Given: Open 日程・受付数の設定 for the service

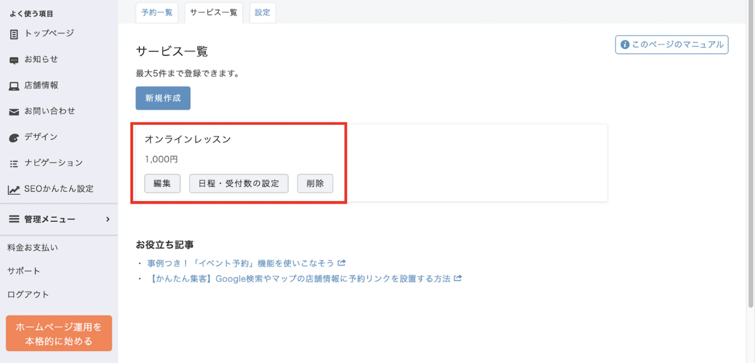Looking at the screenshot, I should tap(239, 183).
